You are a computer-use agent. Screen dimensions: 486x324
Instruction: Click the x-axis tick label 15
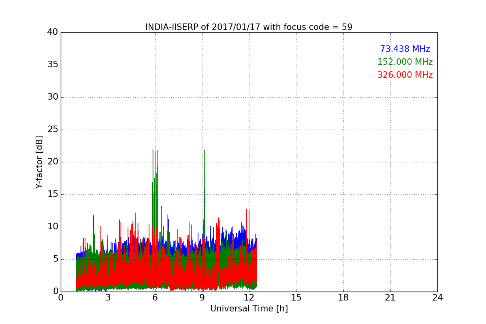click(296, 298)
